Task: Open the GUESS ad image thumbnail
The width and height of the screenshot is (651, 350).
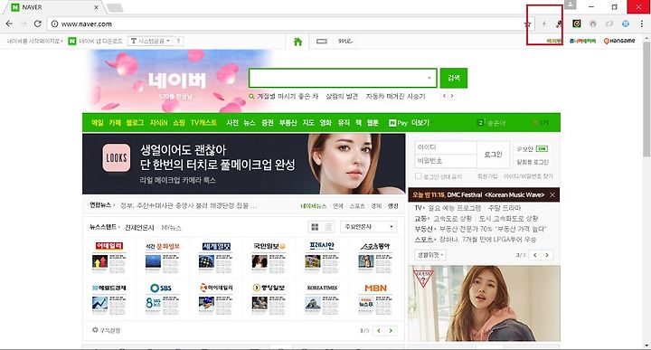Action: pos(484,304)
